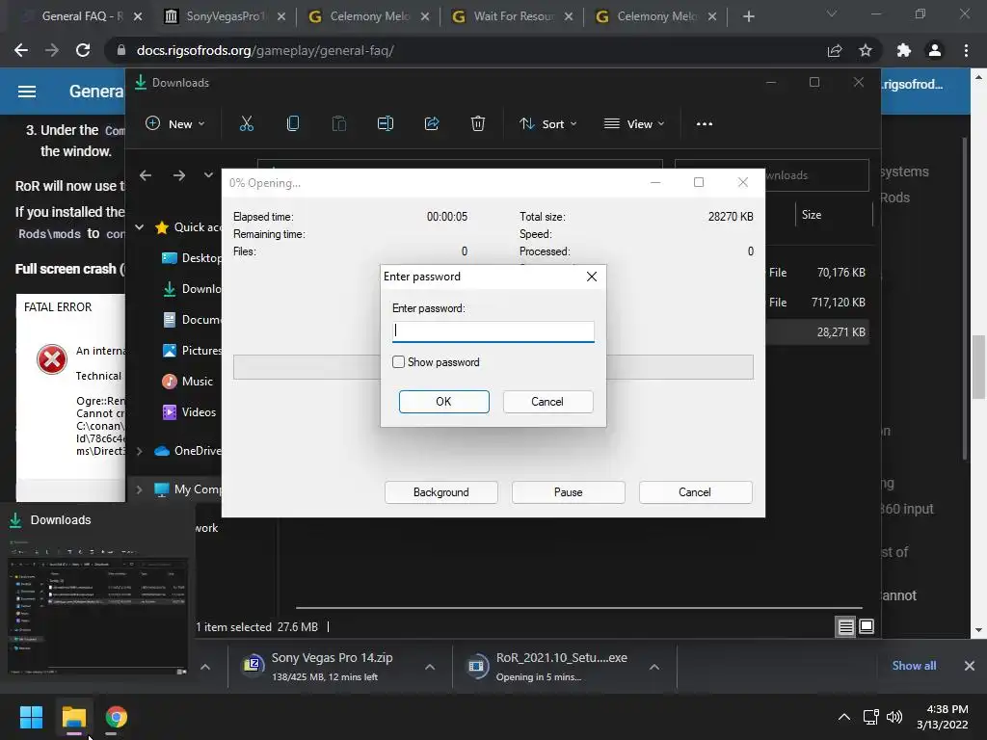The image size is (987, 740).
Task: Click the Rename icon in Downloads toolbar
Action: coord(386,124)
